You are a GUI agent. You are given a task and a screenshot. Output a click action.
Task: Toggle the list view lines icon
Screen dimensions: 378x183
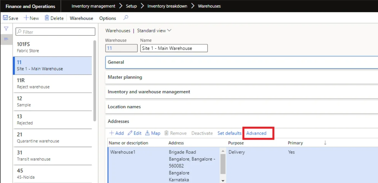pos(6,39)
